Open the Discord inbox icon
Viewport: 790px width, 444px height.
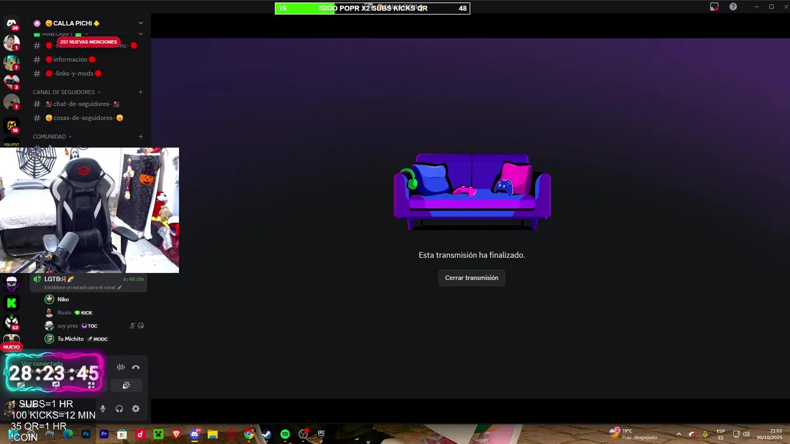click(714, 7)
